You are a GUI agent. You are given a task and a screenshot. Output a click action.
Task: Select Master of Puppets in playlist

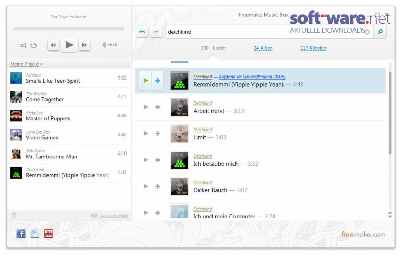pyautogui.click(x=69, y=116)
